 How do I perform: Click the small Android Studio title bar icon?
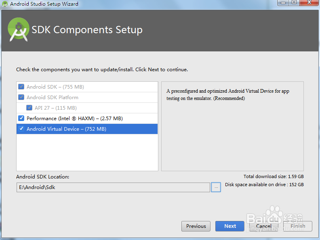tap(5, 4)
